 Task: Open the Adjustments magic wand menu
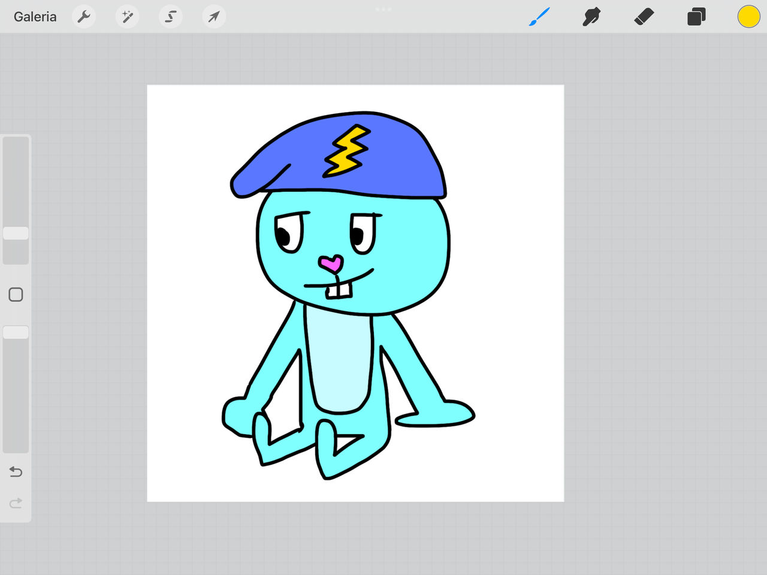click(x=127, y=17)
